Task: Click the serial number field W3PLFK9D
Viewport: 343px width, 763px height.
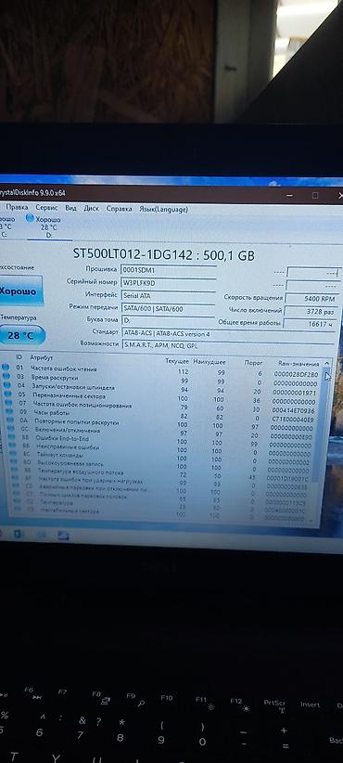Action: pos(168,282)
